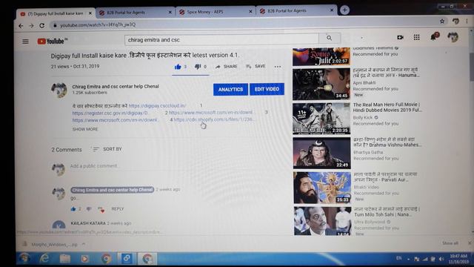Viewport: 474px width, 267px height.
Task: Open the Chirag Emitra channel avatar
Action: pyautogui.click(x=59, y=90)
